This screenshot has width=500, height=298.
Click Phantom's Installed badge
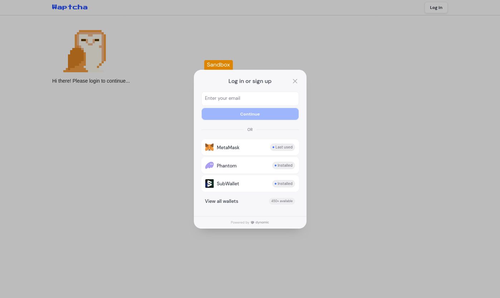284,166
